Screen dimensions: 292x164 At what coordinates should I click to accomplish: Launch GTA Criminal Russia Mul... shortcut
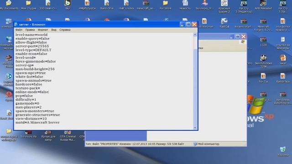[x=68, y=136]
